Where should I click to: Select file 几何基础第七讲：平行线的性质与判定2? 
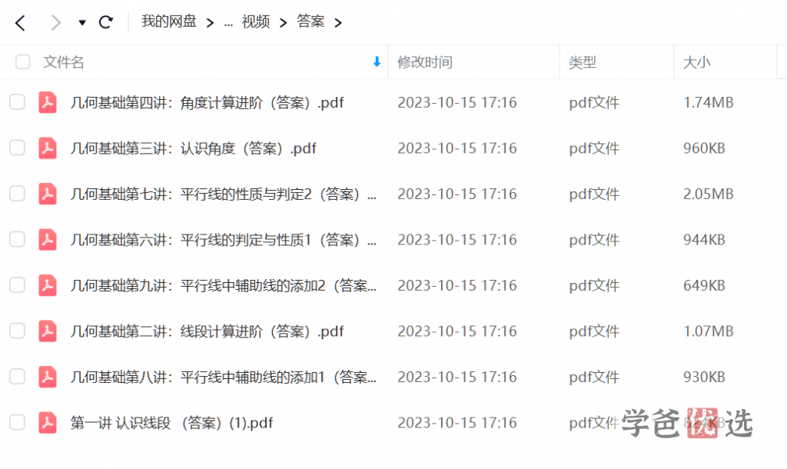coord(224,194)
